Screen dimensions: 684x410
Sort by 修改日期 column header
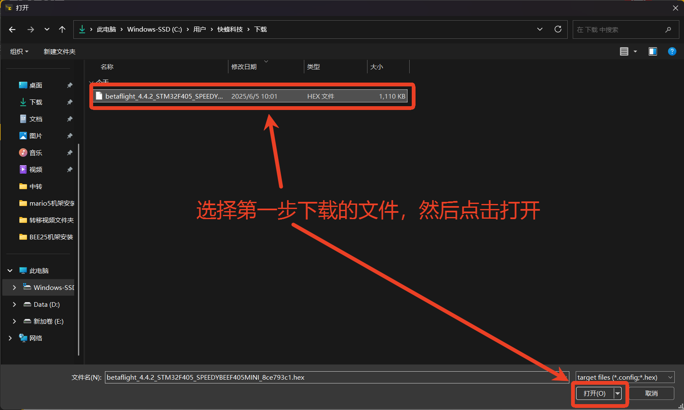244,67
